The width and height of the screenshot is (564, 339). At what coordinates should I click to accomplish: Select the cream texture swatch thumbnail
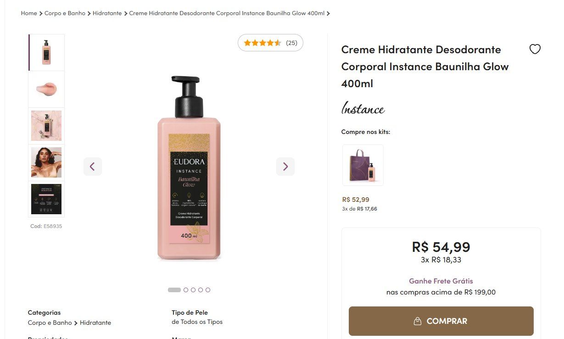pos(46,89)
